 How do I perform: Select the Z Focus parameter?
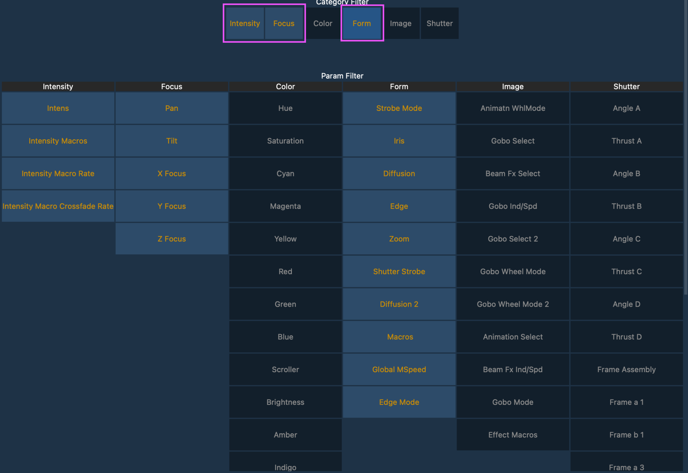172,239
